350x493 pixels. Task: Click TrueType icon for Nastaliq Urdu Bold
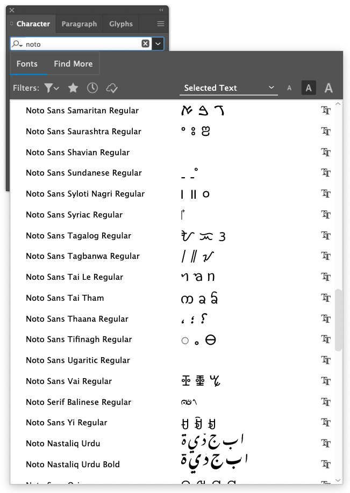click(326, 464)
